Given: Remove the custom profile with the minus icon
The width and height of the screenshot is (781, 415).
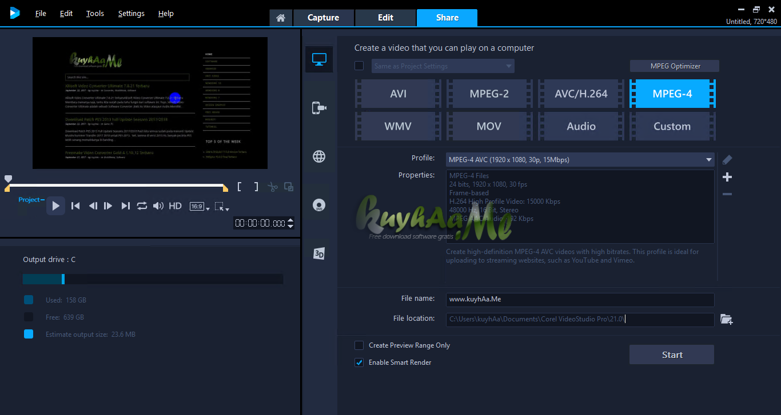Looking at the screenshot, I should point(727,194).
